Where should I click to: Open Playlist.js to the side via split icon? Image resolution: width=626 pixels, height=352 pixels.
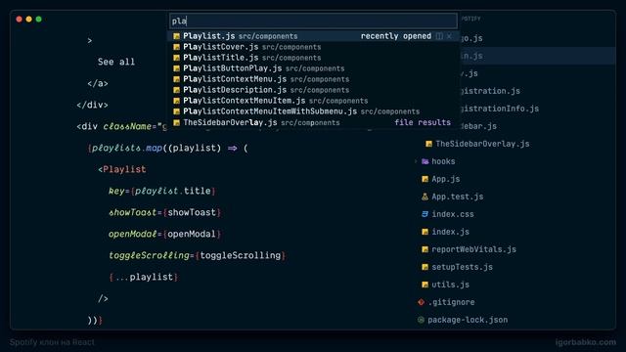tap(439, 36)
